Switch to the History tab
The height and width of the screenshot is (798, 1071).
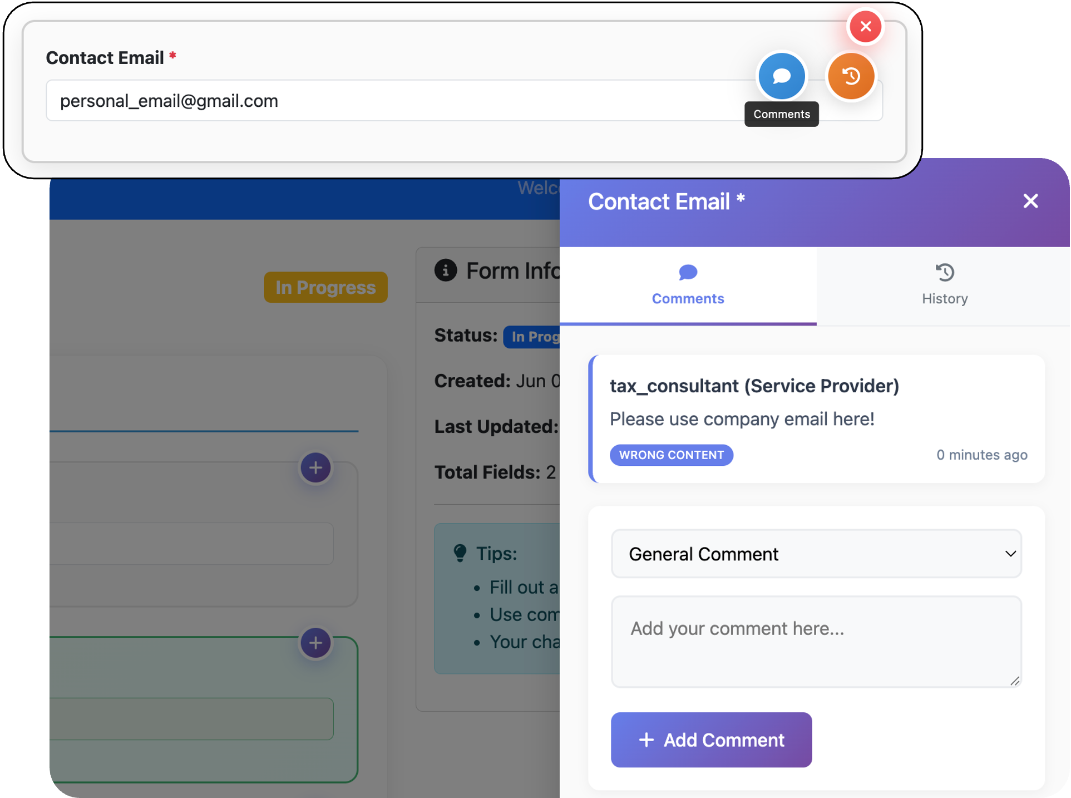(944, 286)
